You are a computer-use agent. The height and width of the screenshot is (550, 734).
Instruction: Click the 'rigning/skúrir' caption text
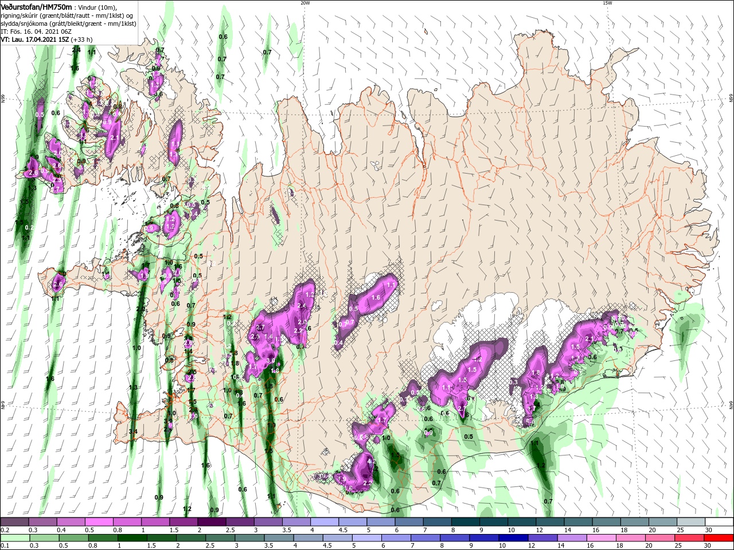pos(18,15)
